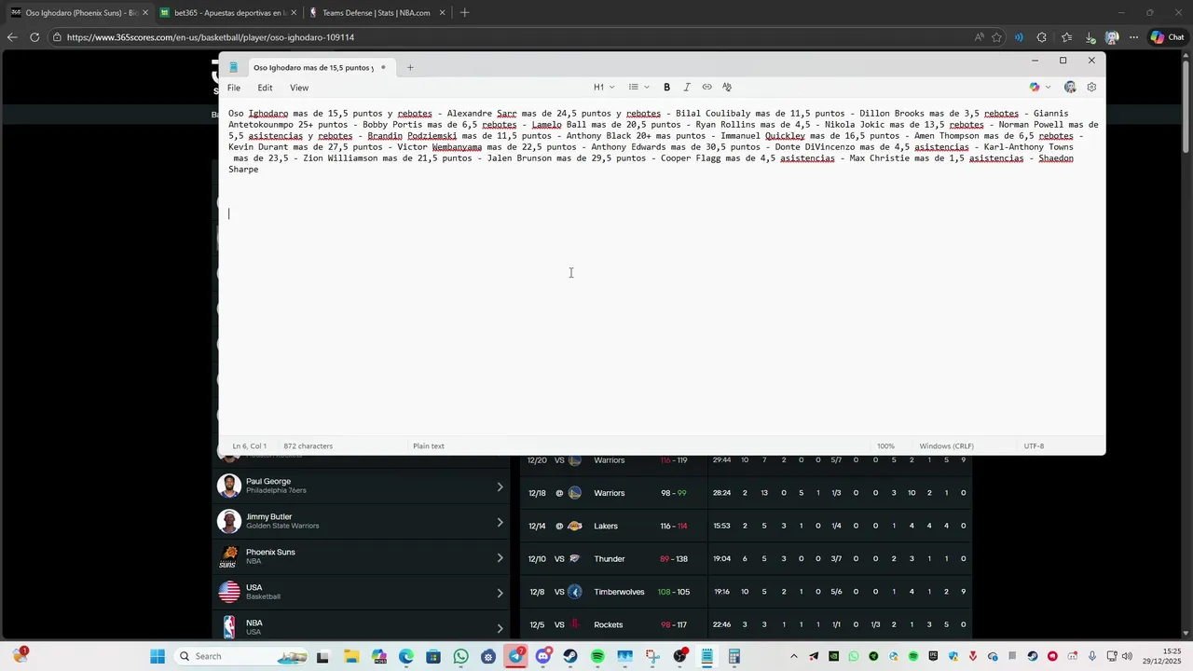Click the 12/5 Rockets game row
Image resolution: width=1193 pixels, height=671 pixels.
pyautogui.click(x=746, y=624)
